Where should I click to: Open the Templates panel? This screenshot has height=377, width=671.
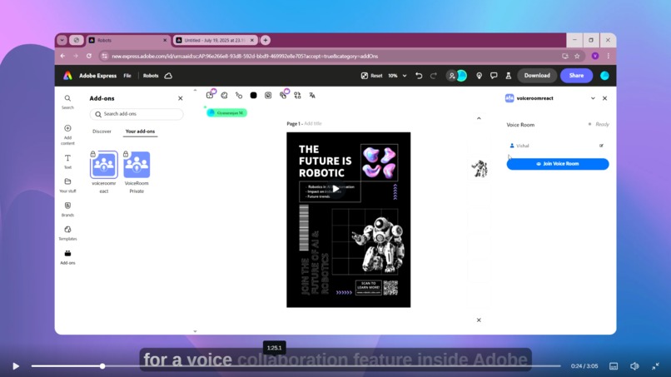pyautogui.click(x=67, y=233)
